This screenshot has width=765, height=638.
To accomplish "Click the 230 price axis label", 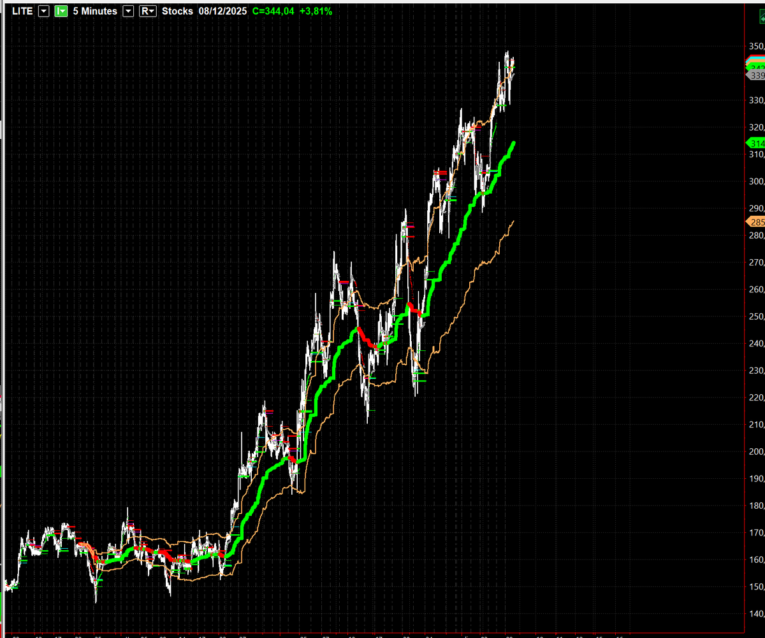I will tap(757, 371).
